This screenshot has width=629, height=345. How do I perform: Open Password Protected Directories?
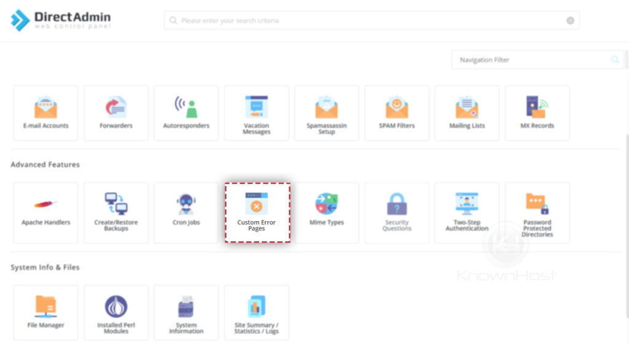click(537, 213)
